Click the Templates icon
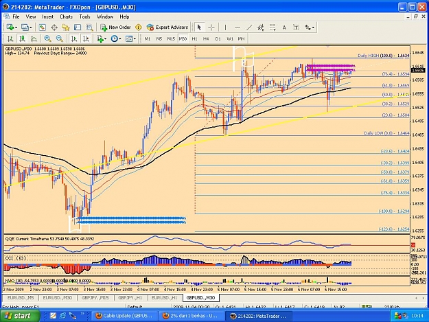Image resolution: width=429 pixels, height=322 pixels. [x=129, y=39]
